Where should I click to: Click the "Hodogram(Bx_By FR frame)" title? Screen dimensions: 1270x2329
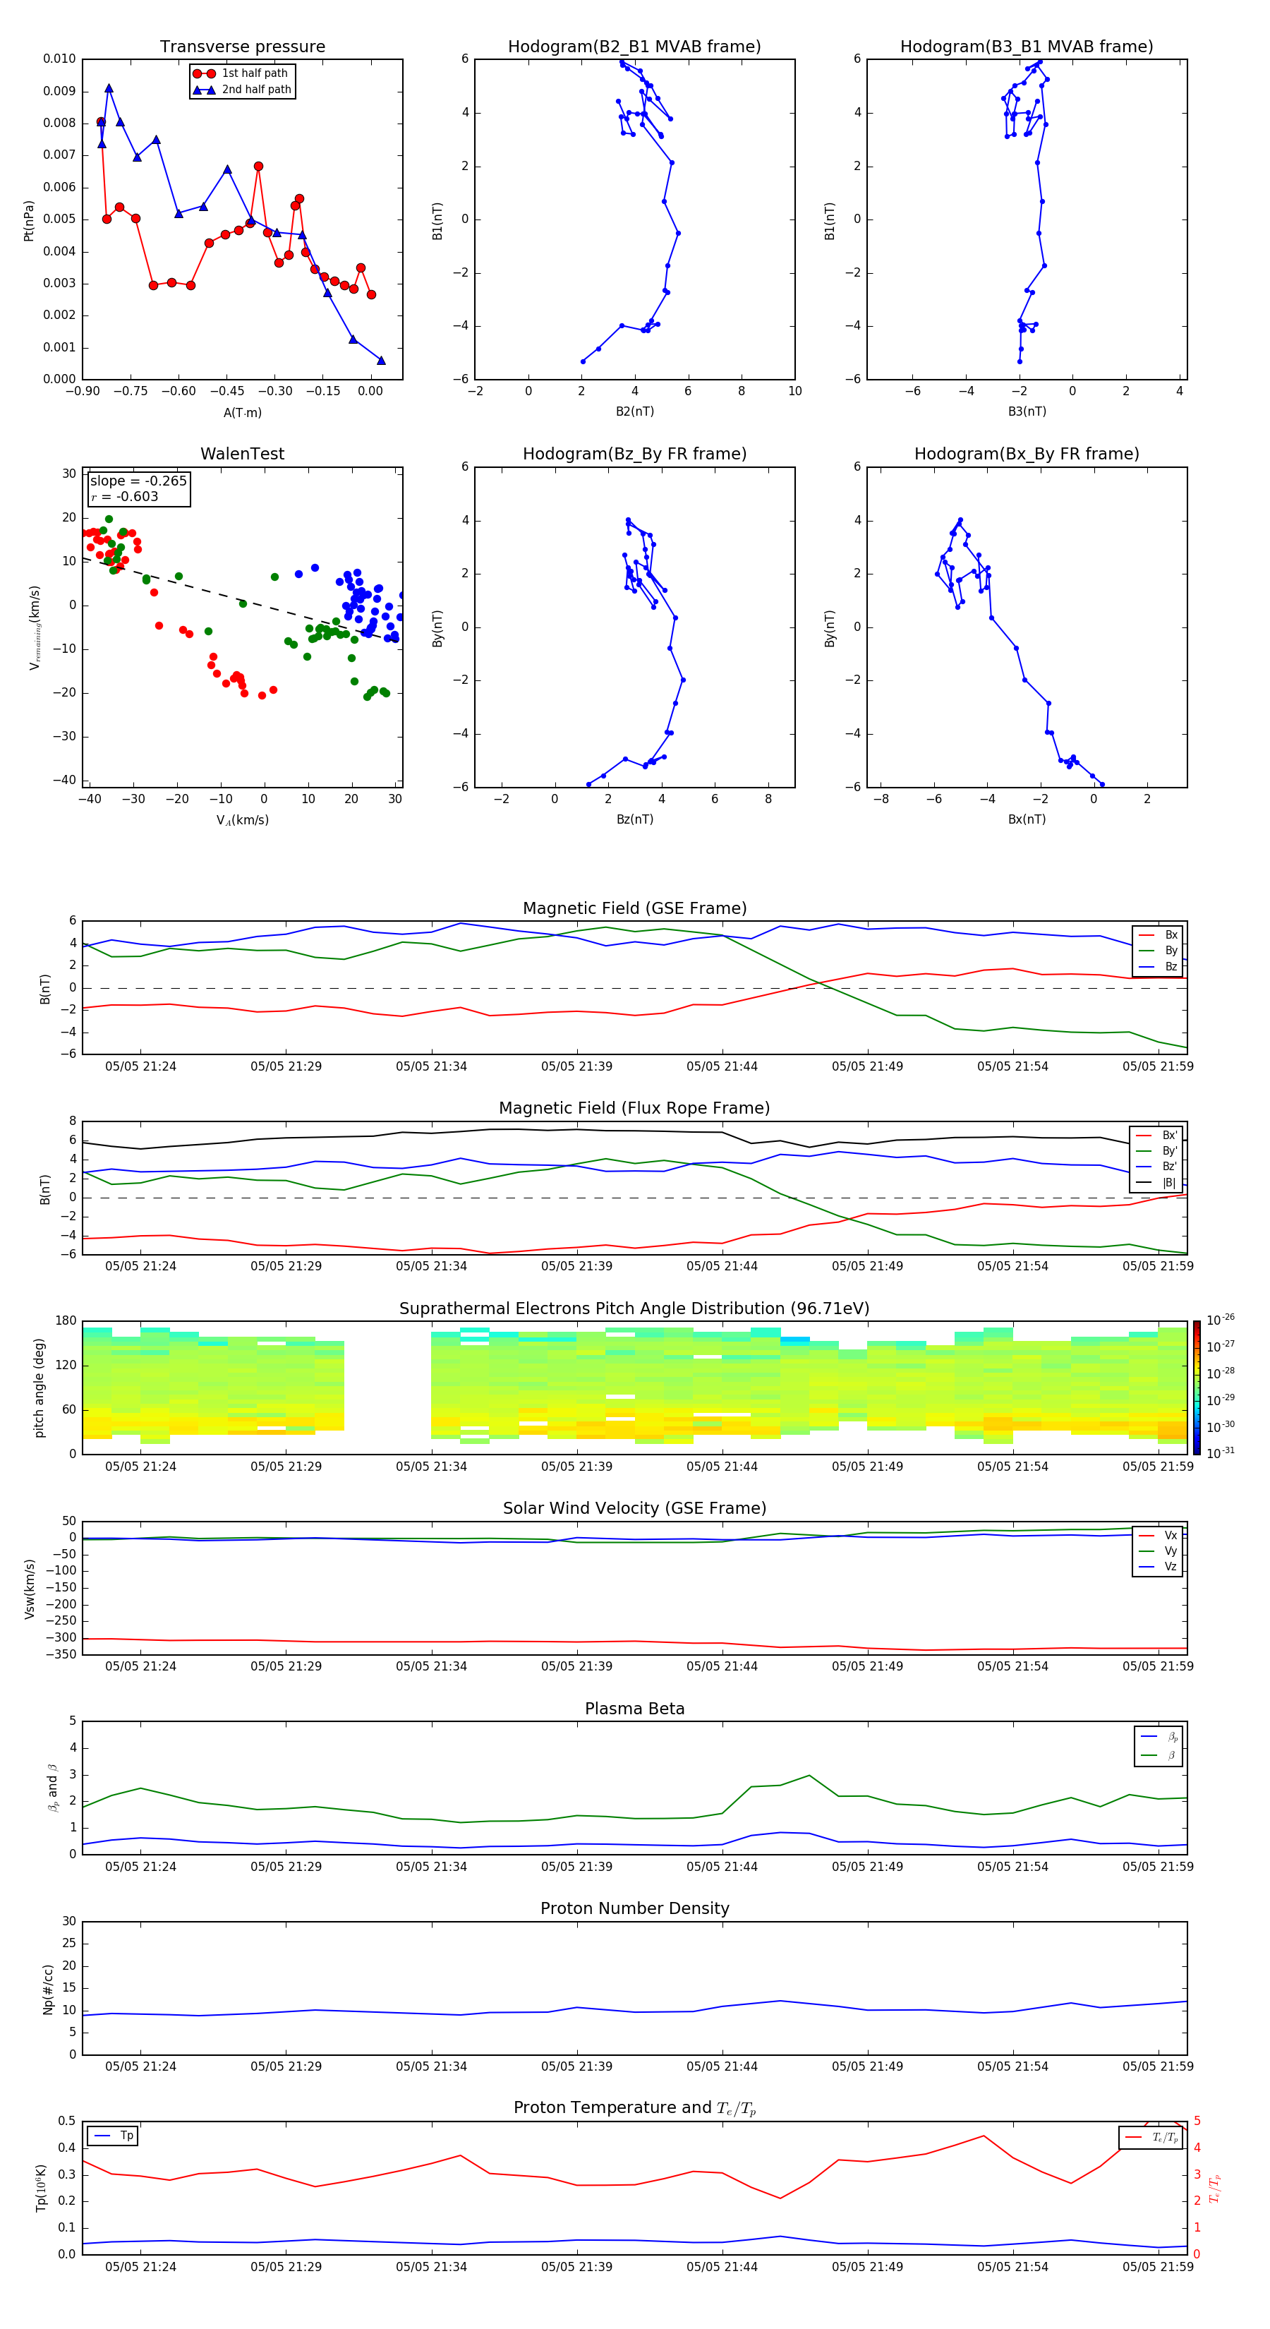pos(1027,454)
